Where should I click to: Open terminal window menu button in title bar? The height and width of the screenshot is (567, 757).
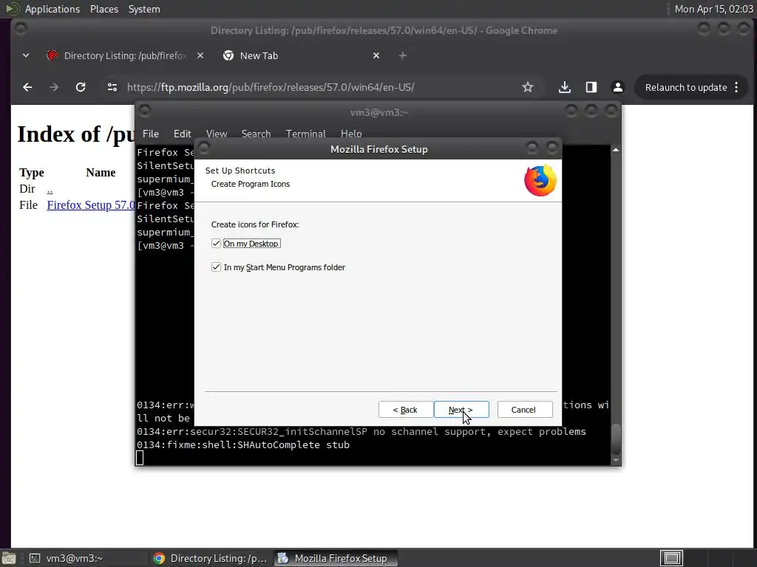(x=144, y=111)
